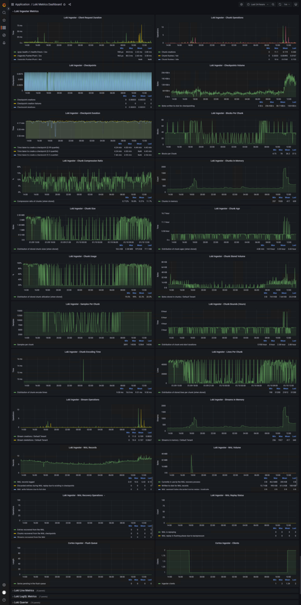301x605 pixels.
Task: Open the time picker Last 24 hours
Action: point(258,4)
